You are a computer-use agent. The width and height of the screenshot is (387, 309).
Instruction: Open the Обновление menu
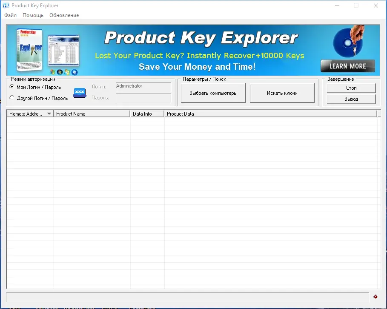(x=64, y=15)
